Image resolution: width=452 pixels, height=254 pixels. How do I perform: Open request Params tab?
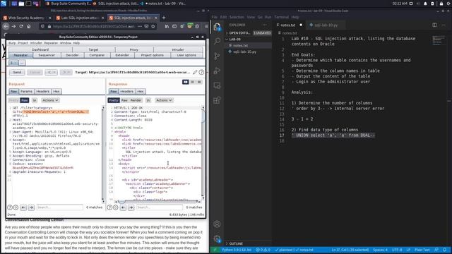(x=26, y=91)
